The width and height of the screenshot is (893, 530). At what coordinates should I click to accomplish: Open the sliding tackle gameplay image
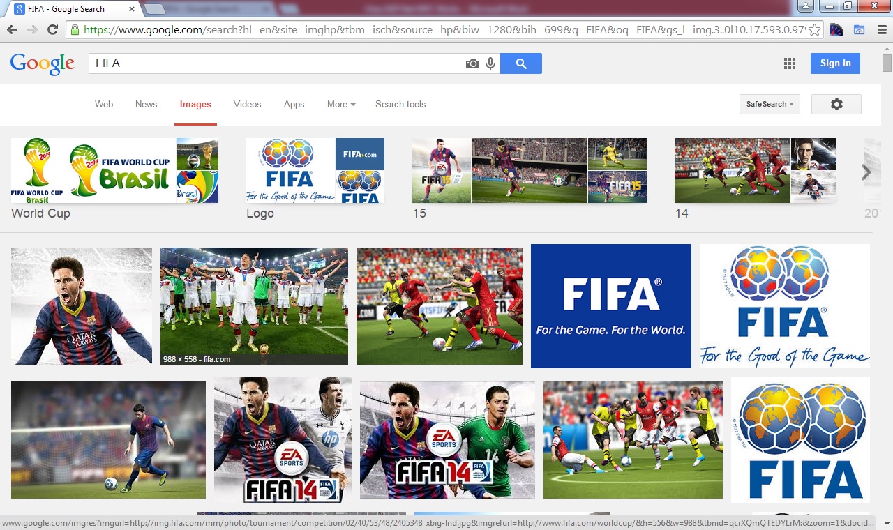click(633, 440)
